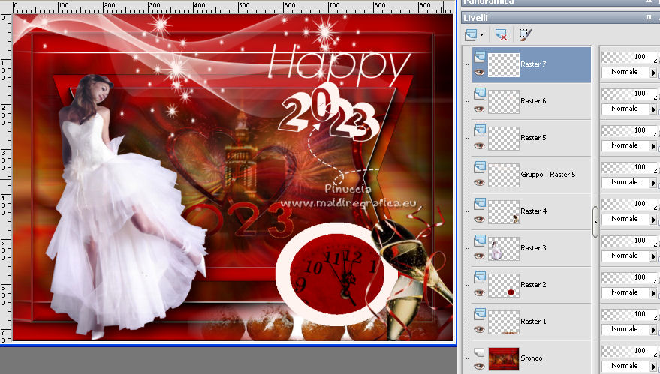Screen dimensions: 660x374
Task: Click the Delete Layer icon
Action: [x=501, y=35]
